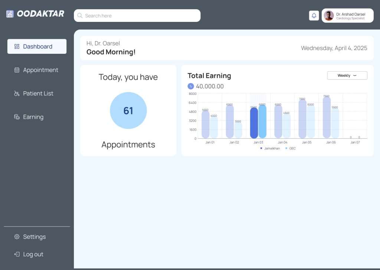Click the search magnifier icon
Image resolution: width=380 pixels, height=270 pixels.
coord(80,16)
